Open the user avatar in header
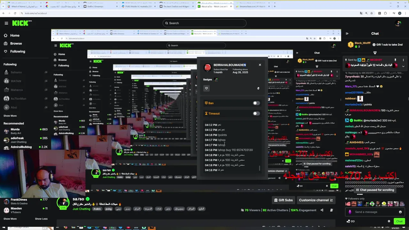The height and width of the screenshot is (230, 409). click(398, 23)
